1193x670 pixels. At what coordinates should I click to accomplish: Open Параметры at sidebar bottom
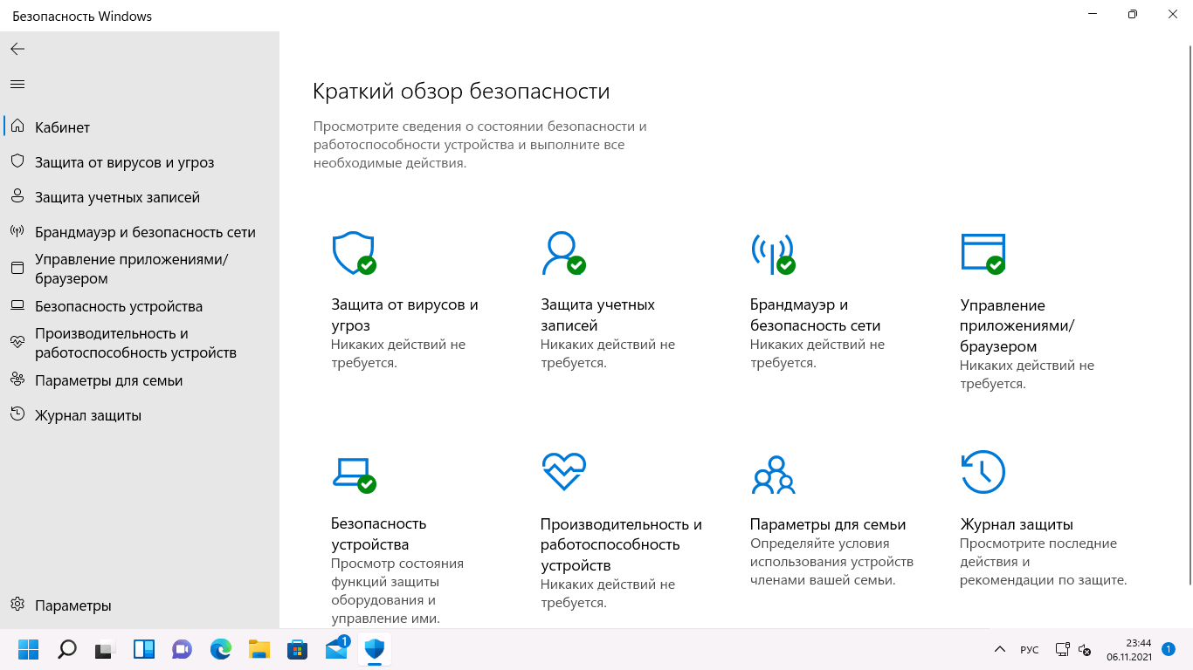[x=140, y=605]
